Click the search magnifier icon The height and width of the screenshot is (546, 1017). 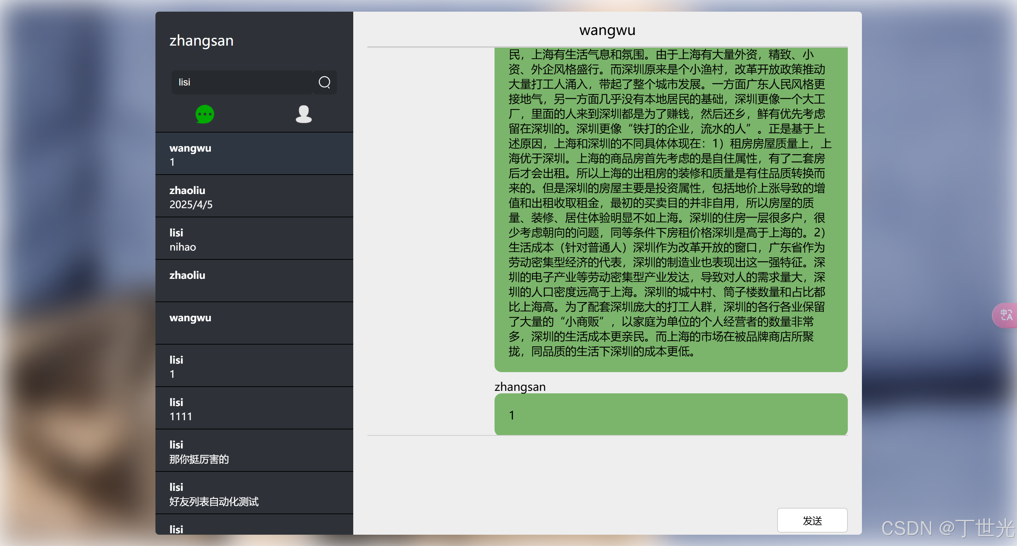[x=324, y=82]
